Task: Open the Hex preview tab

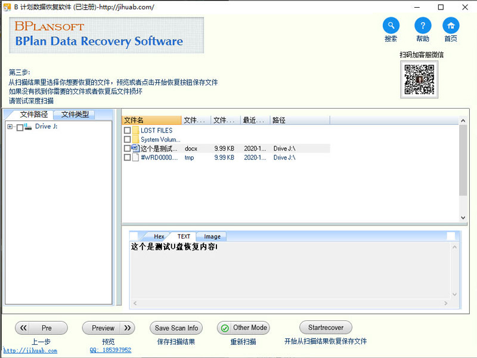Action: (x=159, y=236)
